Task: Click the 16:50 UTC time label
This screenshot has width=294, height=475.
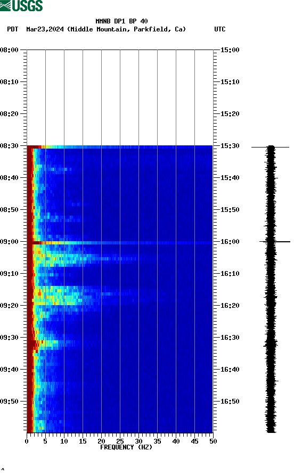Action: pyautogui.click(x=230, y=402)
